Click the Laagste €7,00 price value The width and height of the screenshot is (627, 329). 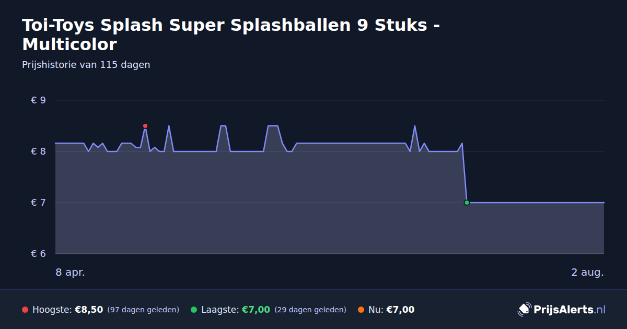point(256,310)
